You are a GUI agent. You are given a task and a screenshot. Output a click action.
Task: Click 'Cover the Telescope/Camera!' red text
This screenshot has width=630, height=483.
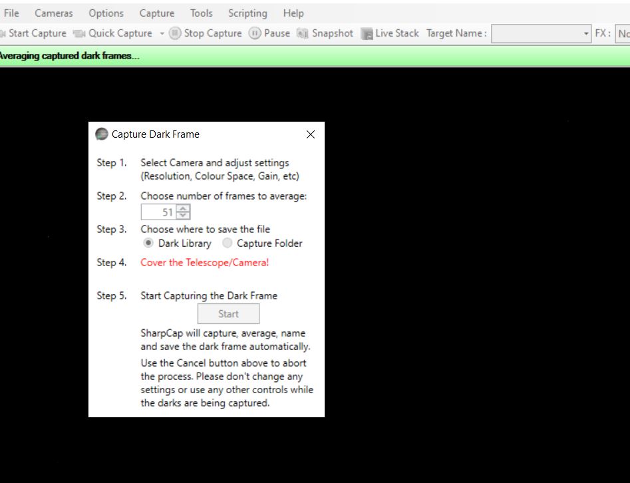point(204,262)
